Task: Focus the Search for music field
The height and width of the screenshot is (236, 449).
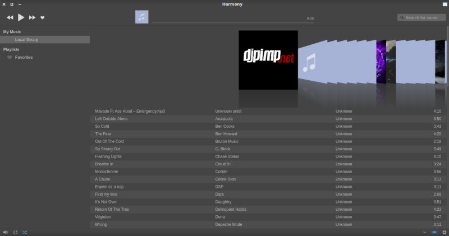Action: pyautogui.click(x=421, y=17)
